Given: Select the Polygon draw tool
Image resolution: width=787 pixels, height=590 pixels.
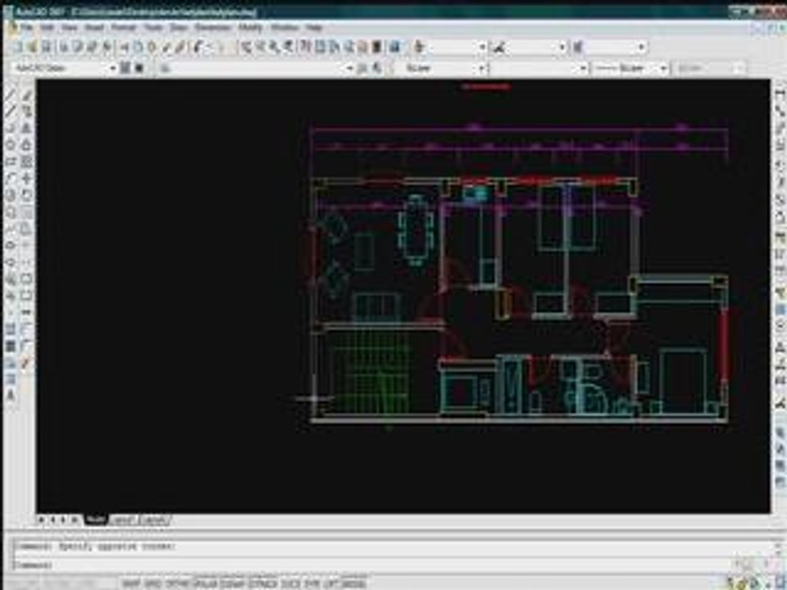Looking at the screenshot, I should [11, 144].
